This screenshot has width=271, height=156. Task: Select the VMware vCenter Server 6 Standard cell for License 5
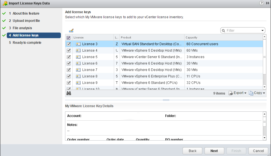pos(152,57)
